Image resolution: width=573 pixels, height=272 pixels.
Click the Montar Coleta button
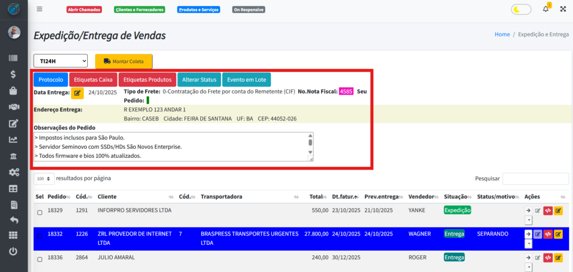point(124,61)
